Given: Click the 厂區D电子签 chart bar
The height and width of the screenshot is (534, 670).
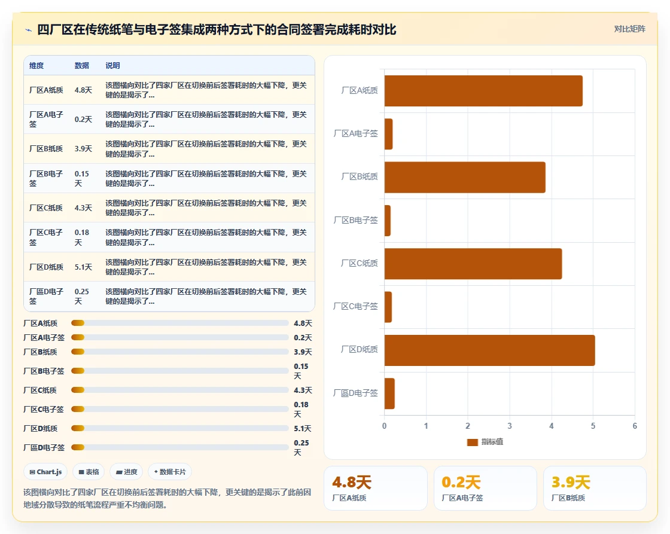Looking at the screenshot, I should (x=389, y=393).
